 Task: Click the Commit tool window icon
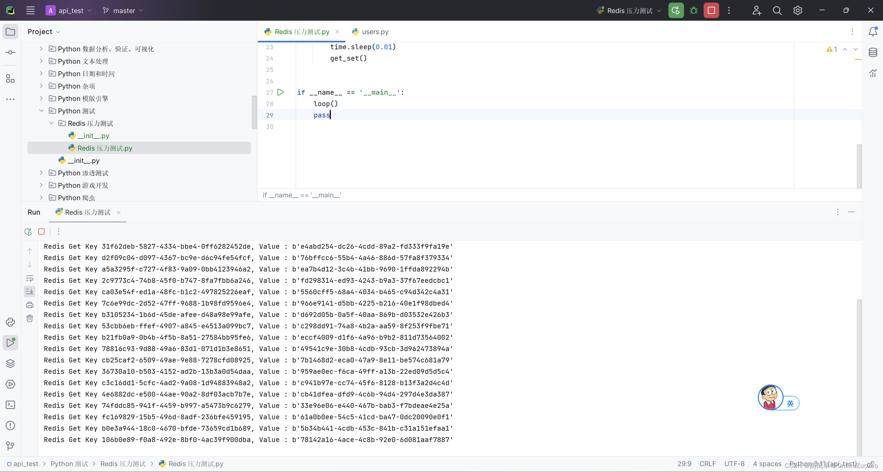[x=10, y=52]
